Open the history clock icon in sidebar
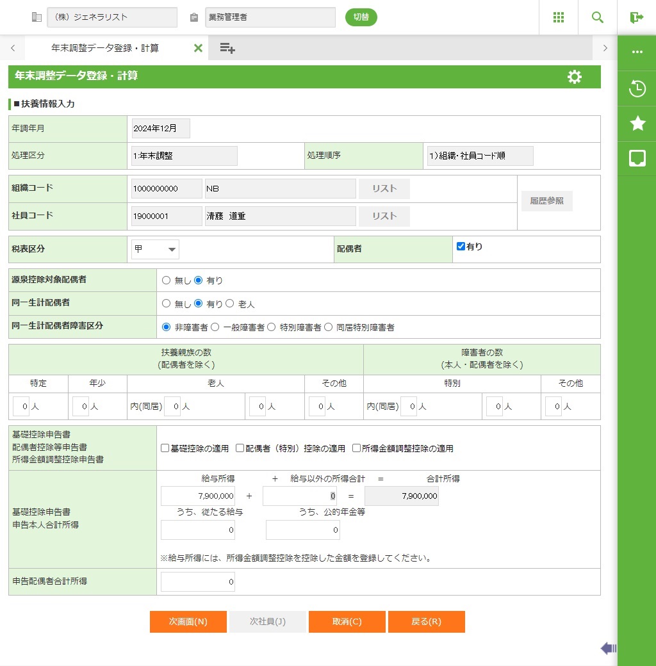The height and width of the screenshot is (666, 656). [x=637, y=88]
